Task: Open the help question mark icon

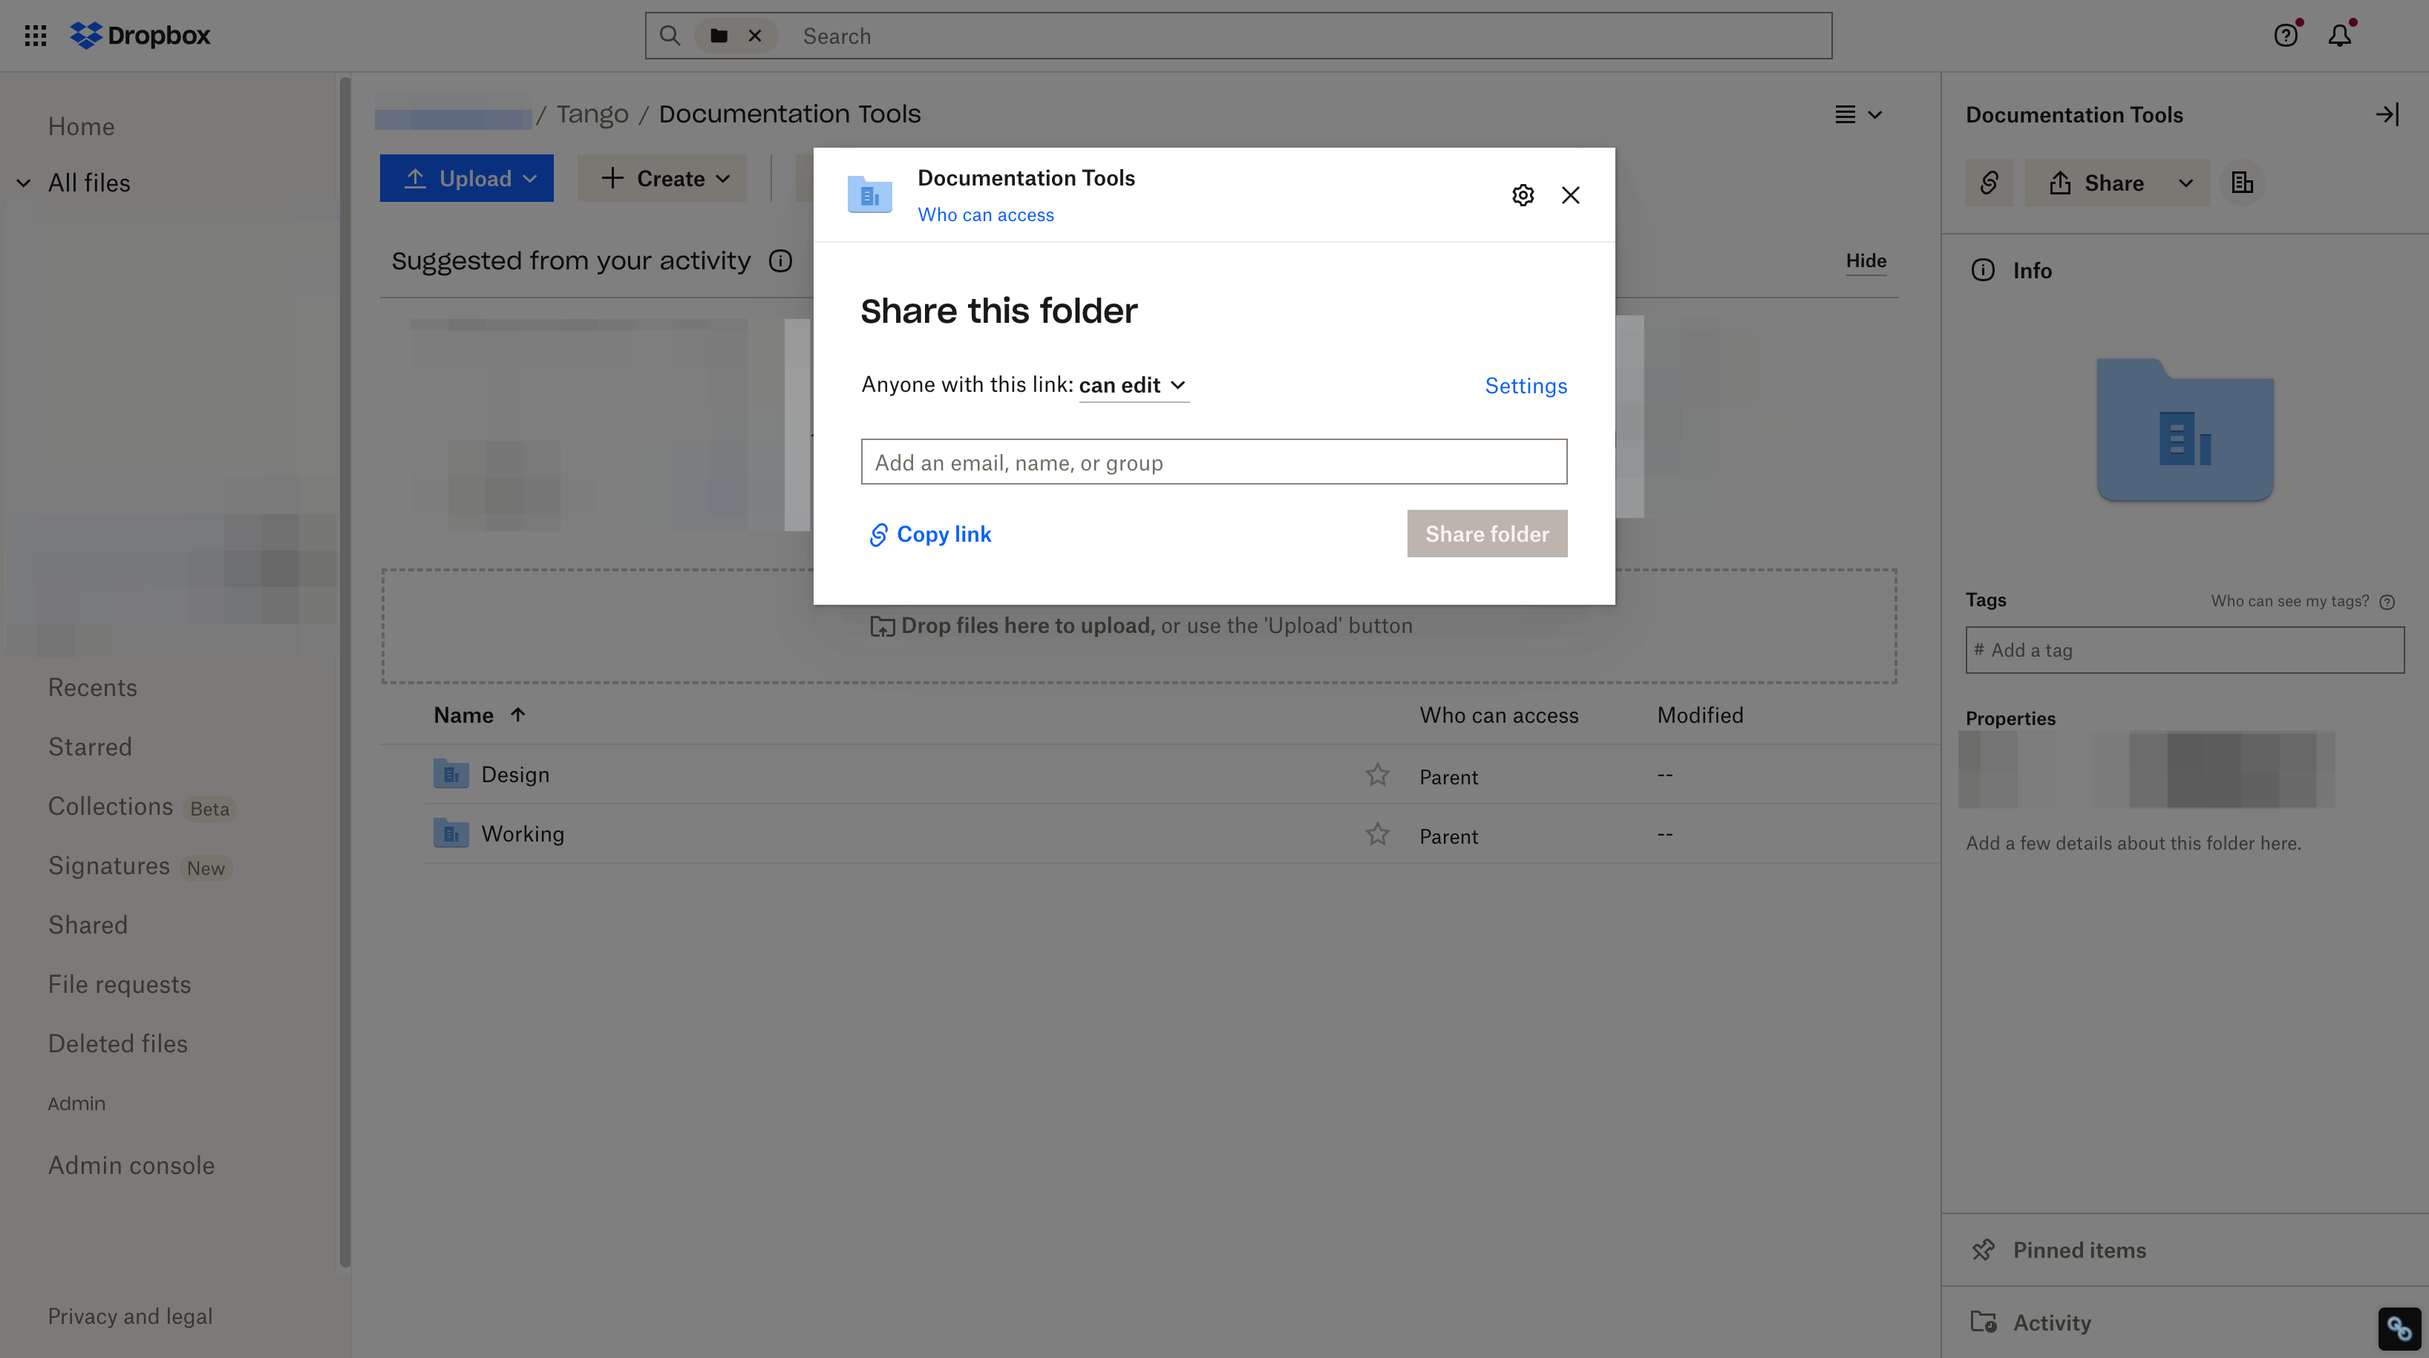Action: [x=2286, y=36]
